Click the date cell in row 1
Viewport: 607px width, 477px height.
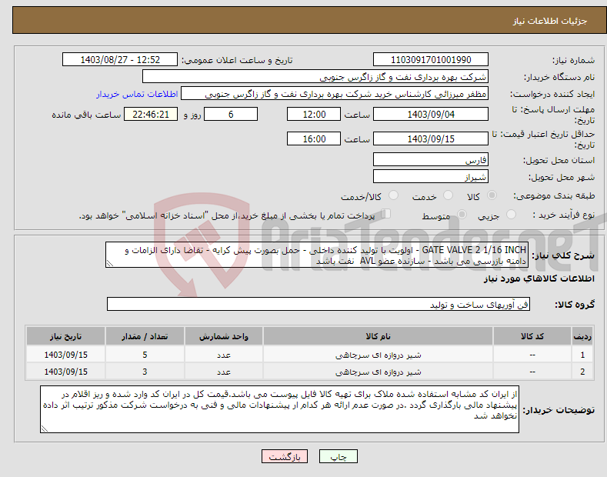tap(66, 355)
